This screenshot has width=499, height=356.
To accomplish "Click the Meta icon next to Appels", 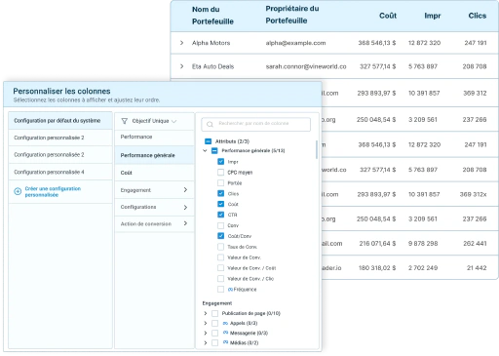I will (225, 323).
